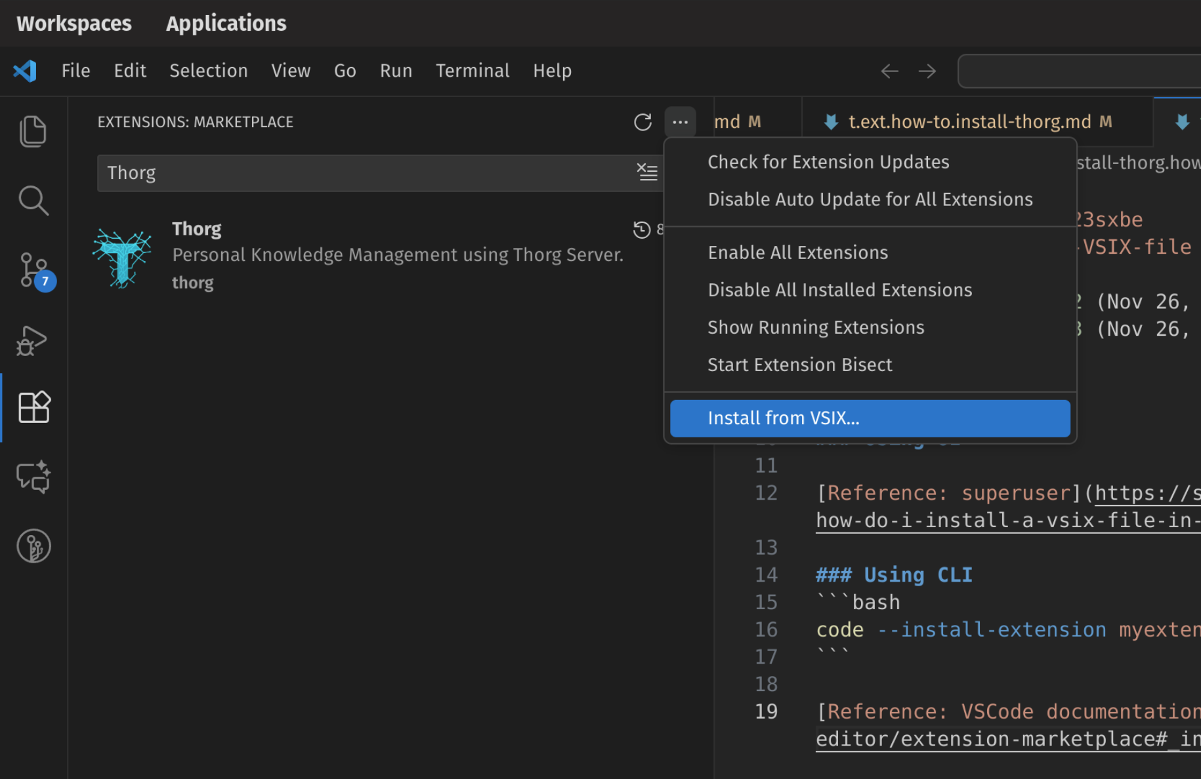Viewport: 1201px width, 779px height.
Task: Click the navigate back arrow
Action: (x=889, y=71)
